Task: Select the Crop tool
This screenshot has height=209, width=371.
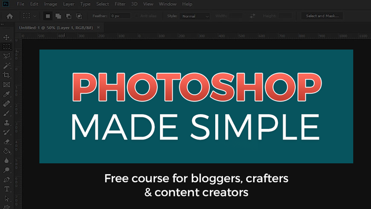Action: click(x=6, y=75)
